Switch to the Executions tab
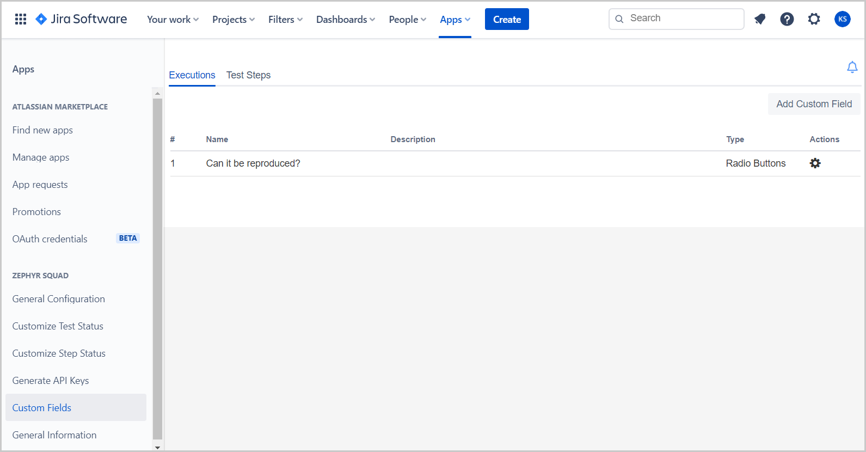 [192, 75]
